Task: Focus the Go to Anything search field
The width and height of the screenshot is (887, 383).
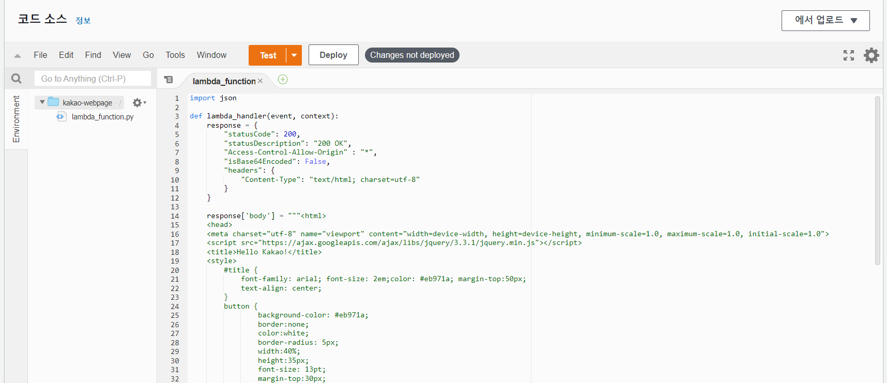Action: pos(93,79)
